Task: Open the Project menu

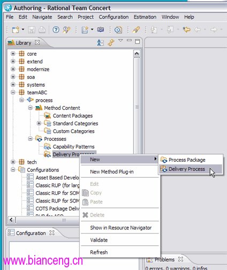Action: [86, 17]
